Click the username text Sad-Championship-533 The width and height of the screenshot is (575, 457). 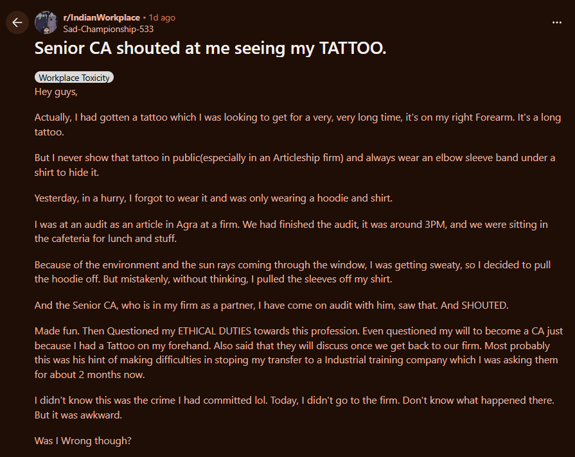[108, 29]
